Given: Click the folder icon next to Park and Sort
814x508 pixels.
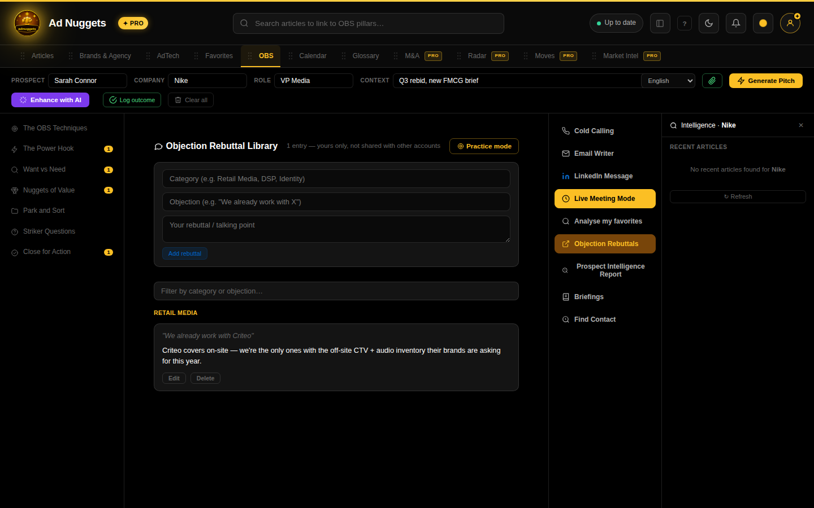Looking at the screenshot, I should coord(15,211).
